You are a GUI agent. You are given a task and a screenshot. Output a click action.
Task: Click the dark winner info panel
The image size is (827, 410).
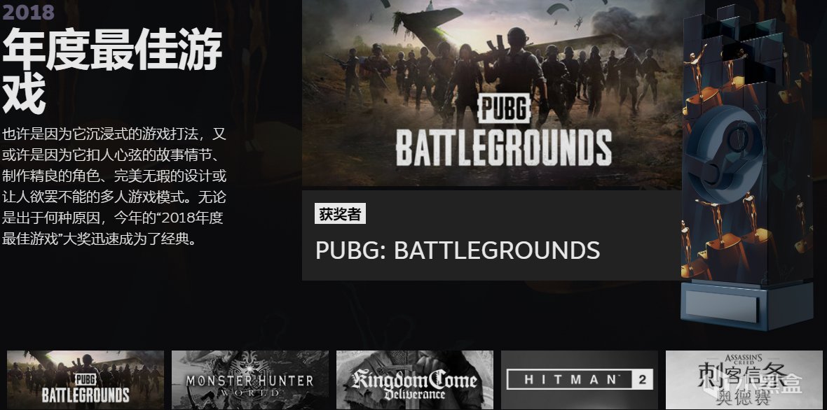pyautogui.click(x=491, y=235)
